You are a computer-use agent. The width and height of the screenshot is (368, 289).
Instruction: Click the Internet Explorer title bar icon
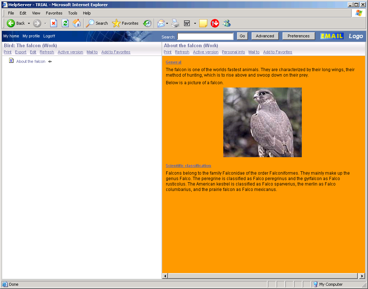click(x=5, y=4)
